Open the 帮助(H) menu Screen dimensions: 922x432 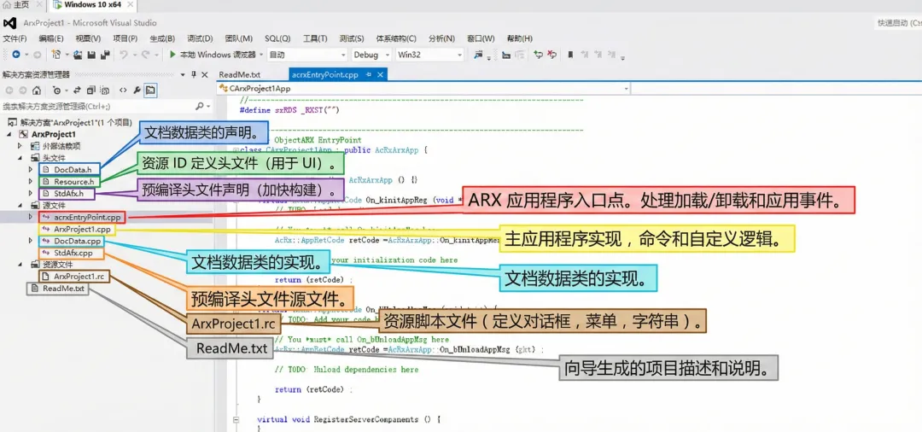[519, 38]
